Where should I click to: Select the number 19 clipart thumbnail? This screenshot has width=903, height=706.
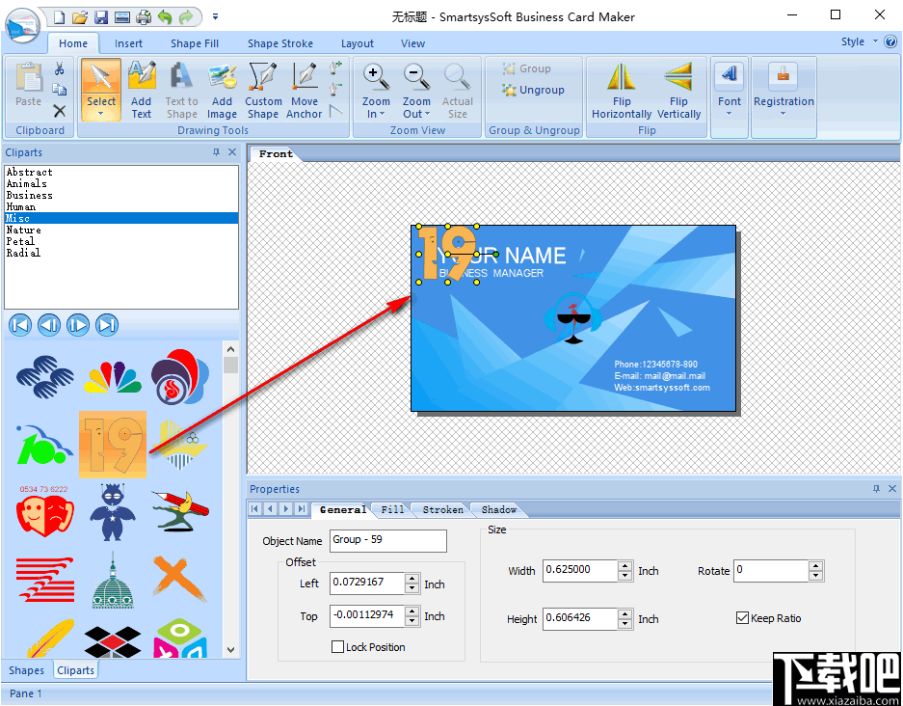point(112,445)
